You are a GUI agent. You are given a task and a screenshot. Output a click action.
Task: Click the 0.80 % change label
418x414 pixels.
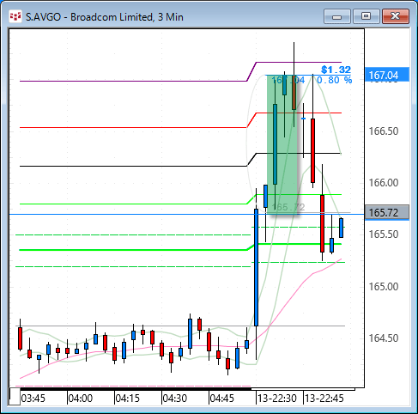coord(334,80)
